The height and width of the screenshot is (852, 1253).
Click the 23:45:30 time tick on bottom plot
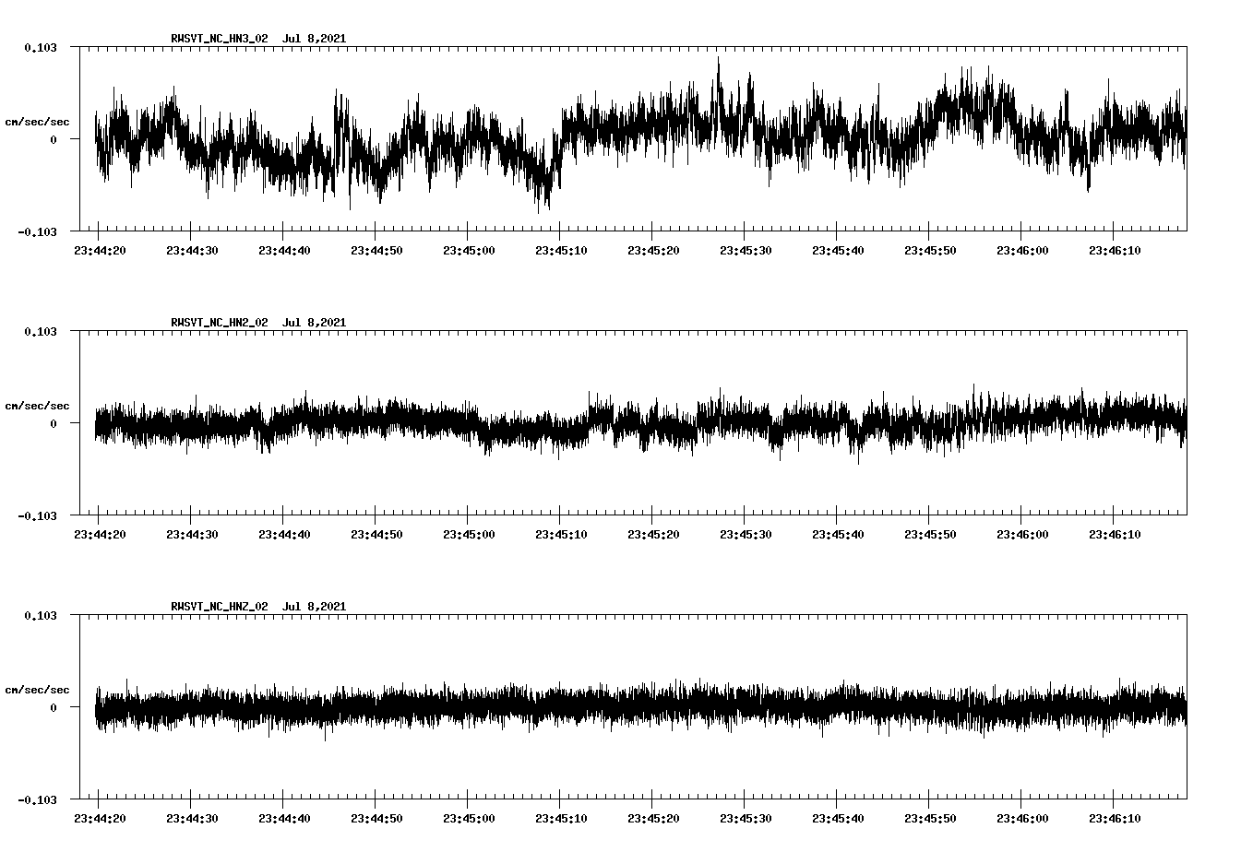click(746, 817)
